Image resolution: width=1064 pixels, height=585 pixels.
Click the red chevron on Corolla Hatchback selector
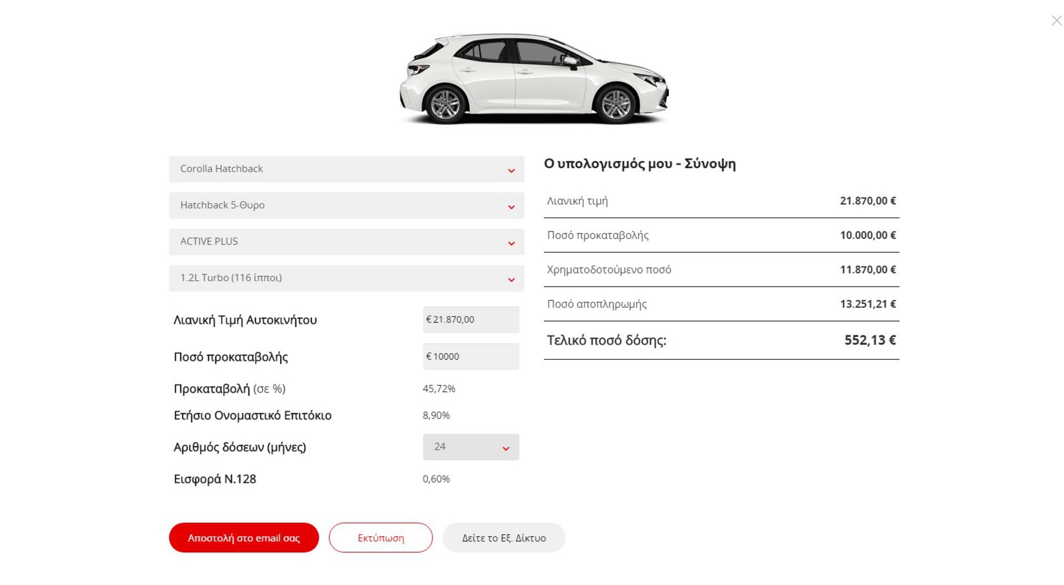click(x=511, y=170)
